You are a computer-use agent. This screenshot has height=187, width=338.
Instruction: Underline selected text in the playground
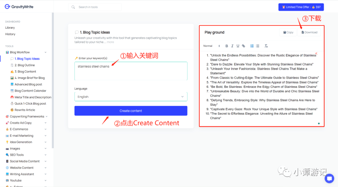click(238, 46)
